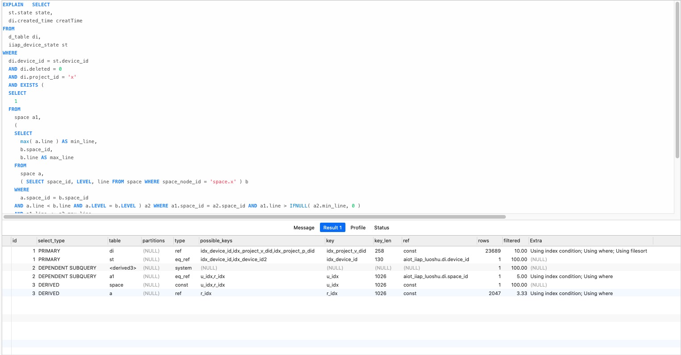This screenshot has height=355, width=681.
Task: Click the 'space a1,' line
Action: [x=28, y=117]
